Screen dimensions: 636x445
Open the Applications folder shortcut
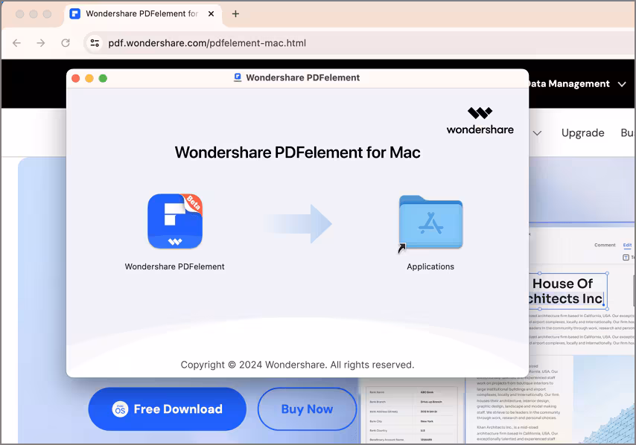430,222
